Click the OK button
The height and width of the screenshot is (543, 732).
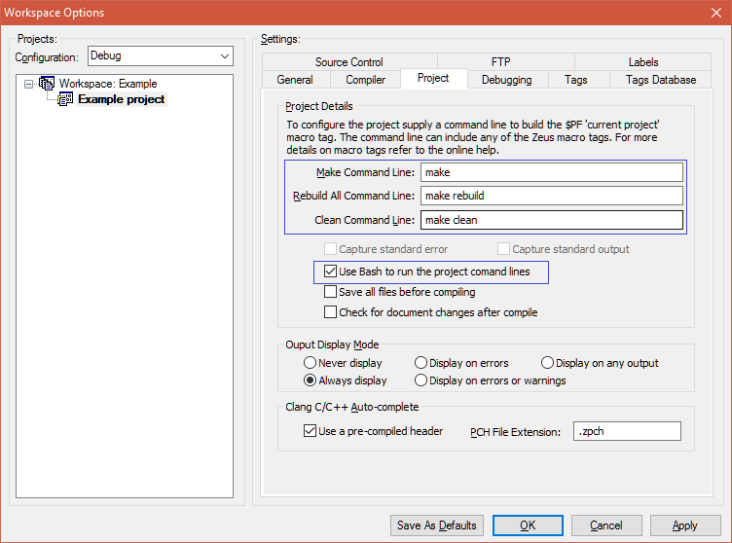(528, 525)
